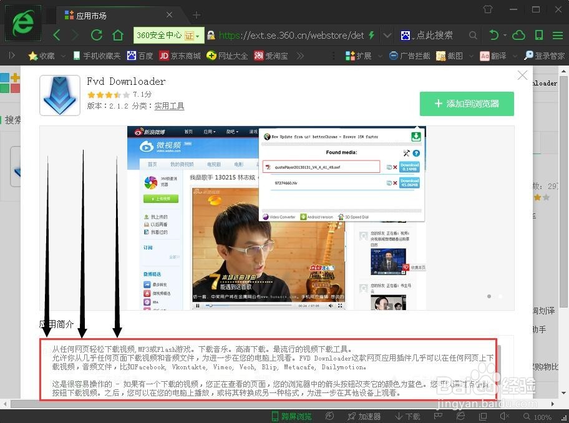Image resolution: width=569 pixels, height=423 pixels.
Task: Click the 360安全中心 certificate badge
Action: coord(168,35)
